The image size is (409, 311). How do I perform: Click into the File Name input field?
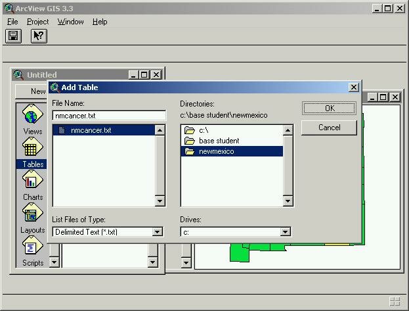[109, 116]
